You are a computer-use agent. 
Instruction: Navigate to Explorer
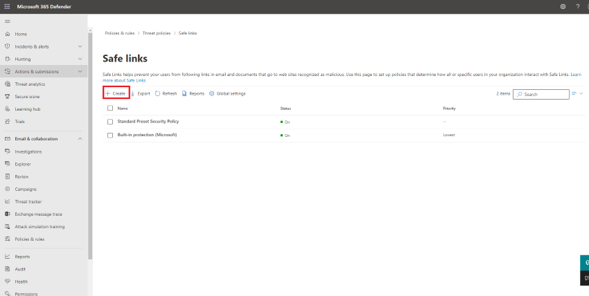point(23,164)
